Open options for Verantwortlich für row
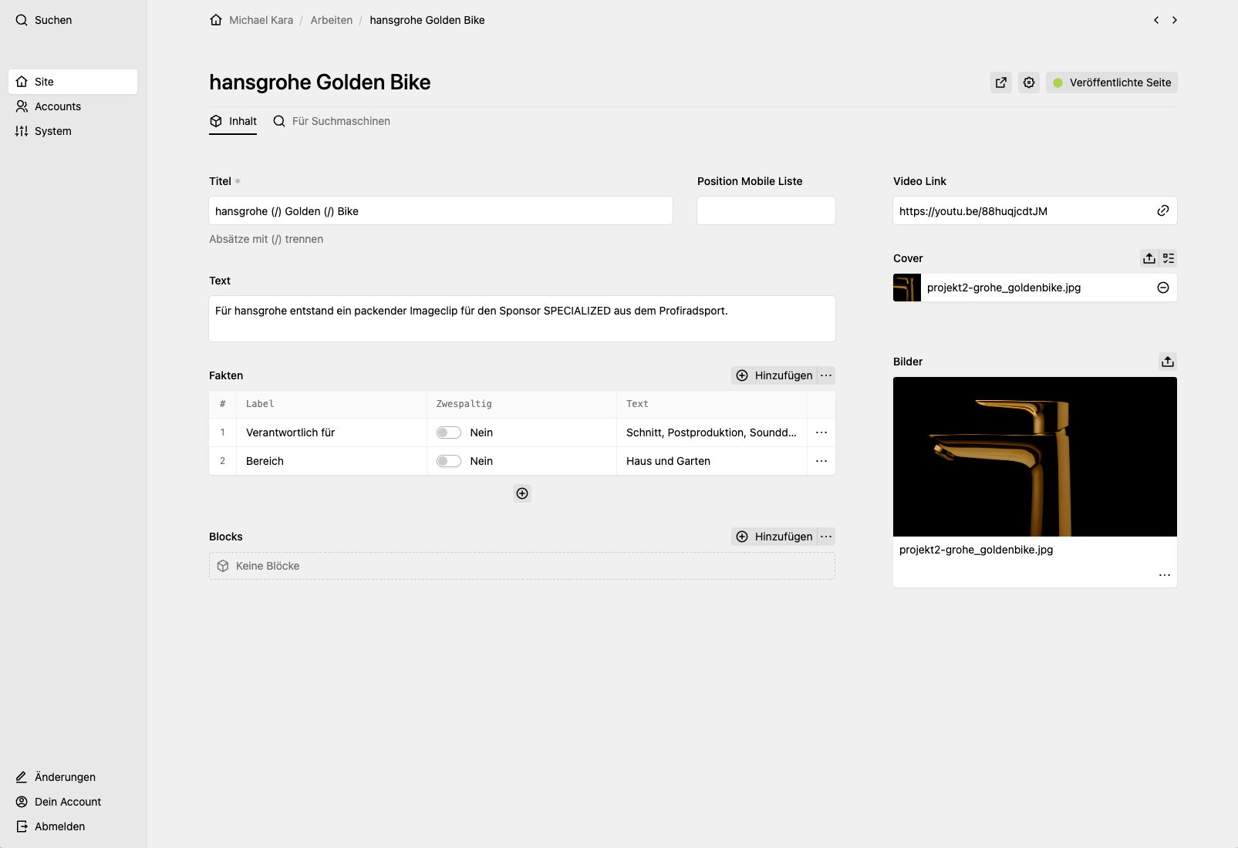 821,432
